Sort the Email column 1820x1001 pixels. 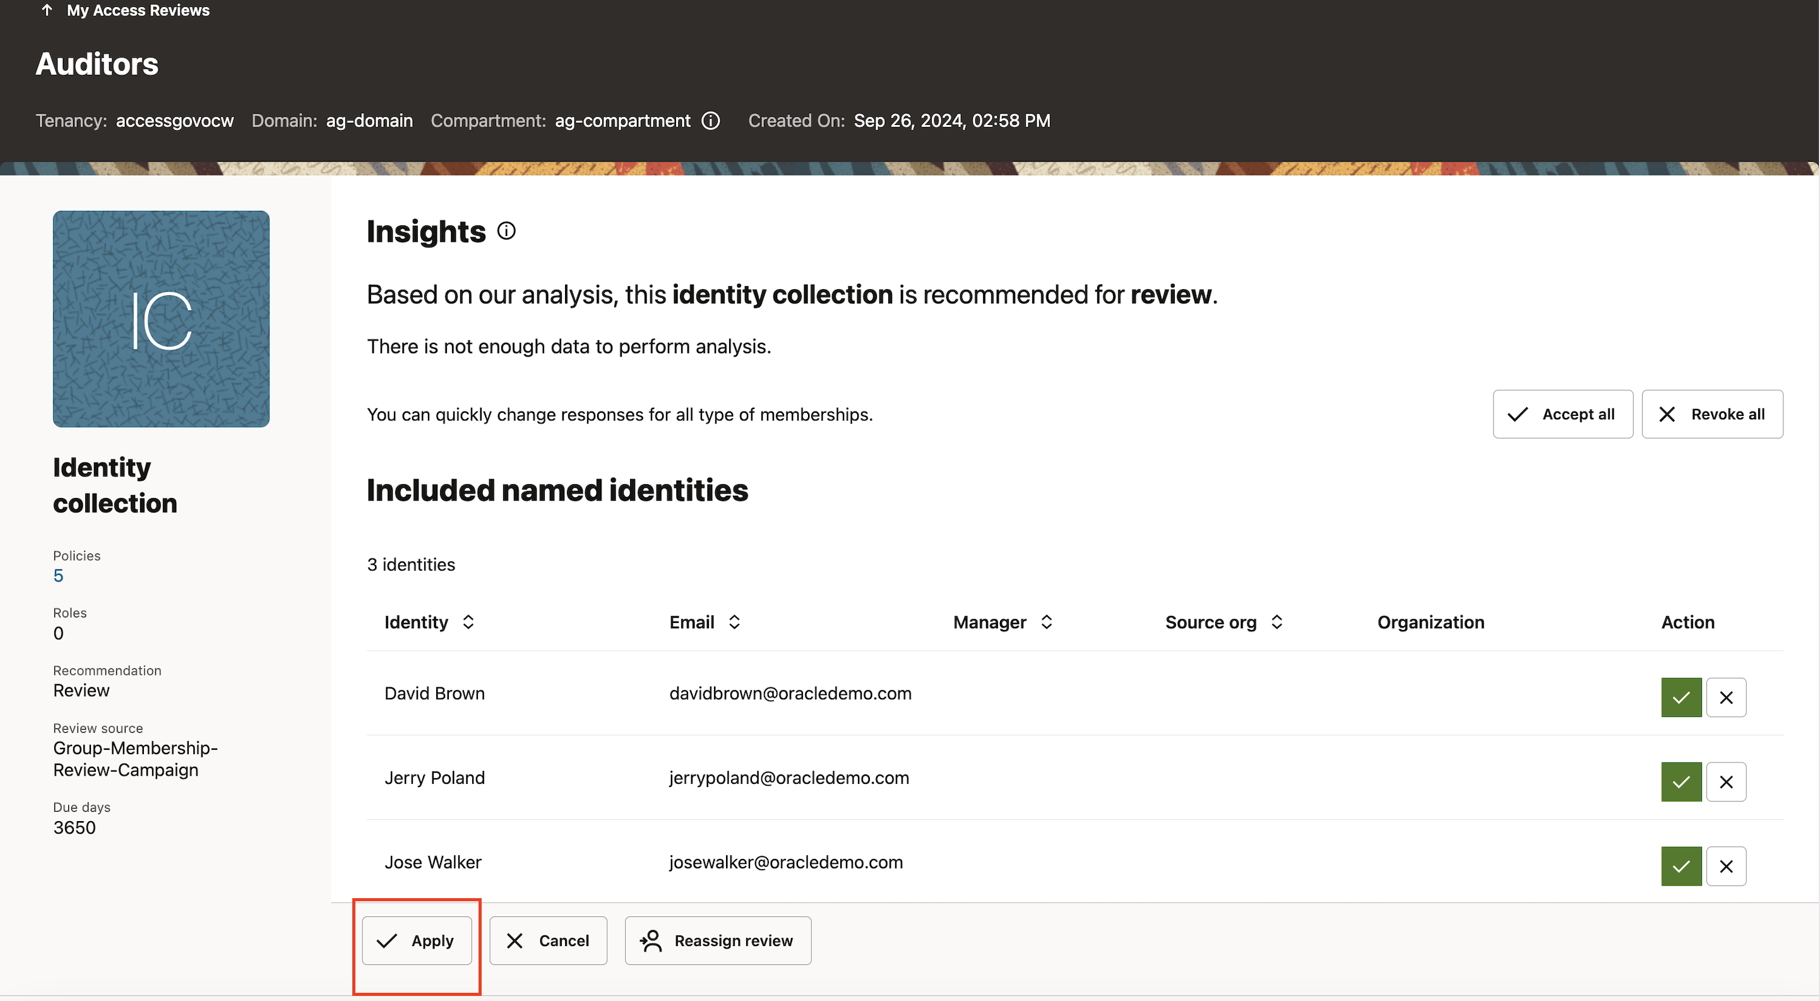point(734,622)
